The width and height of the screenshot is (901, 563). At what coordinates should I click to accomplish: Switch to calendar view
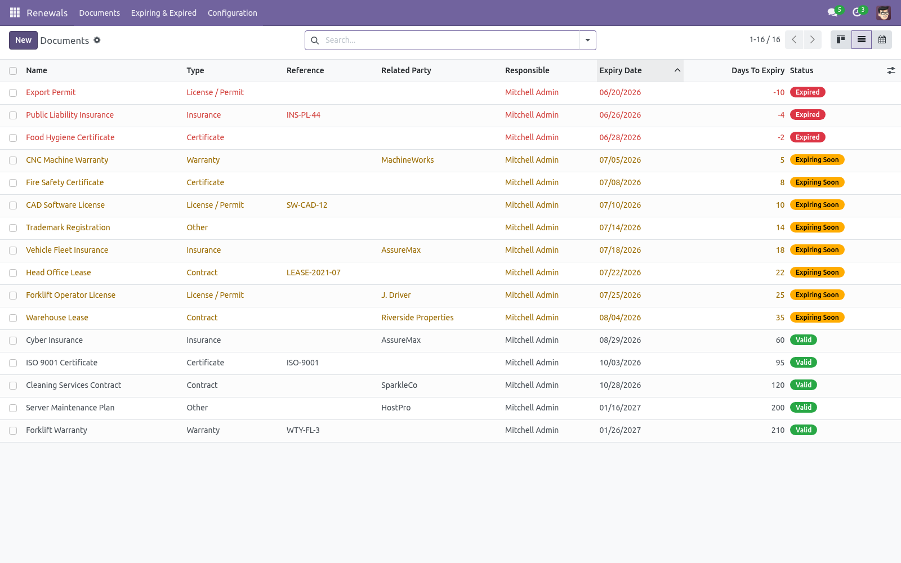point(882,39)
